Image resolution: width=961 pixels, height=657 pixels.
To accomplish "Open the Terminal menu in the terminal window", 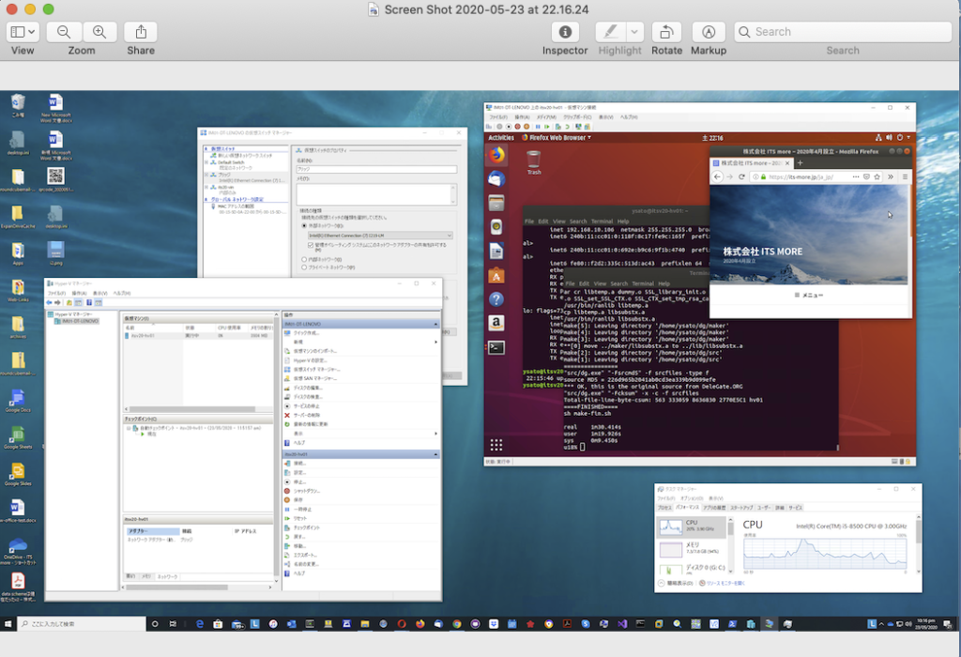I will tap(643, 283).
